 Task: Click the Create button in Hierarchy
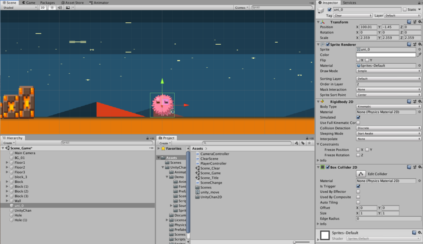tap(9, 143)
